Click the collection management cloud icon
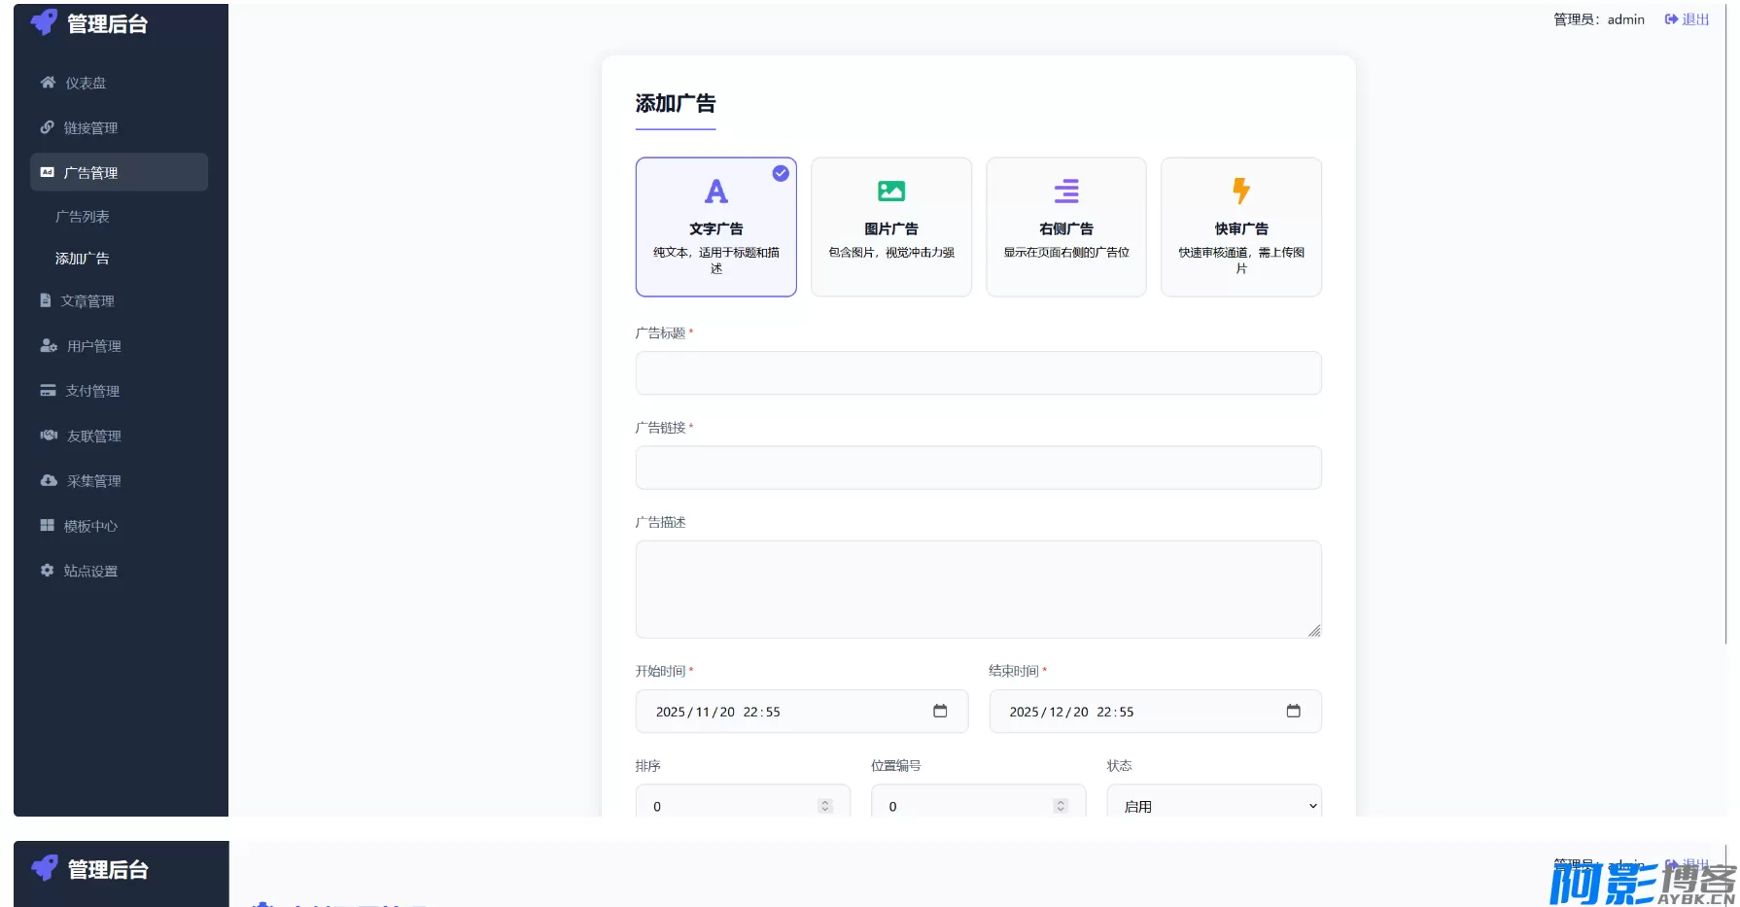The image size is (1740, 907). pos(49,480)
